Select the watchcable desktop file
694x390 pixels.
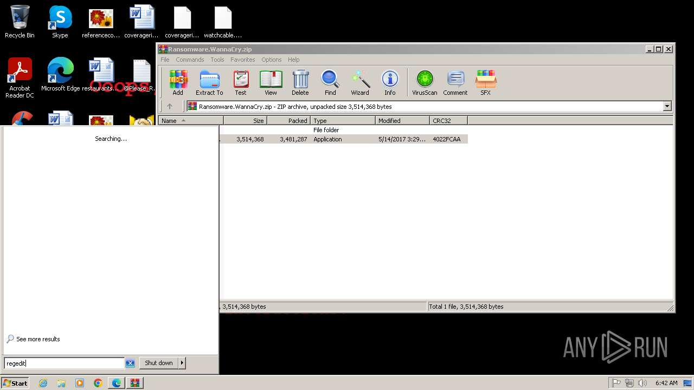click(223, 22)
